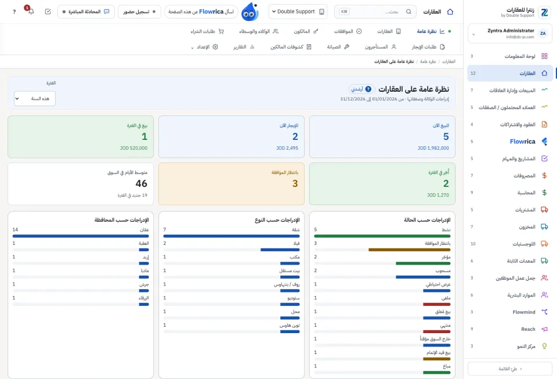557x379 pixels.
Task: Open the متوسط الأيام في السوق card
Action: 81,183
